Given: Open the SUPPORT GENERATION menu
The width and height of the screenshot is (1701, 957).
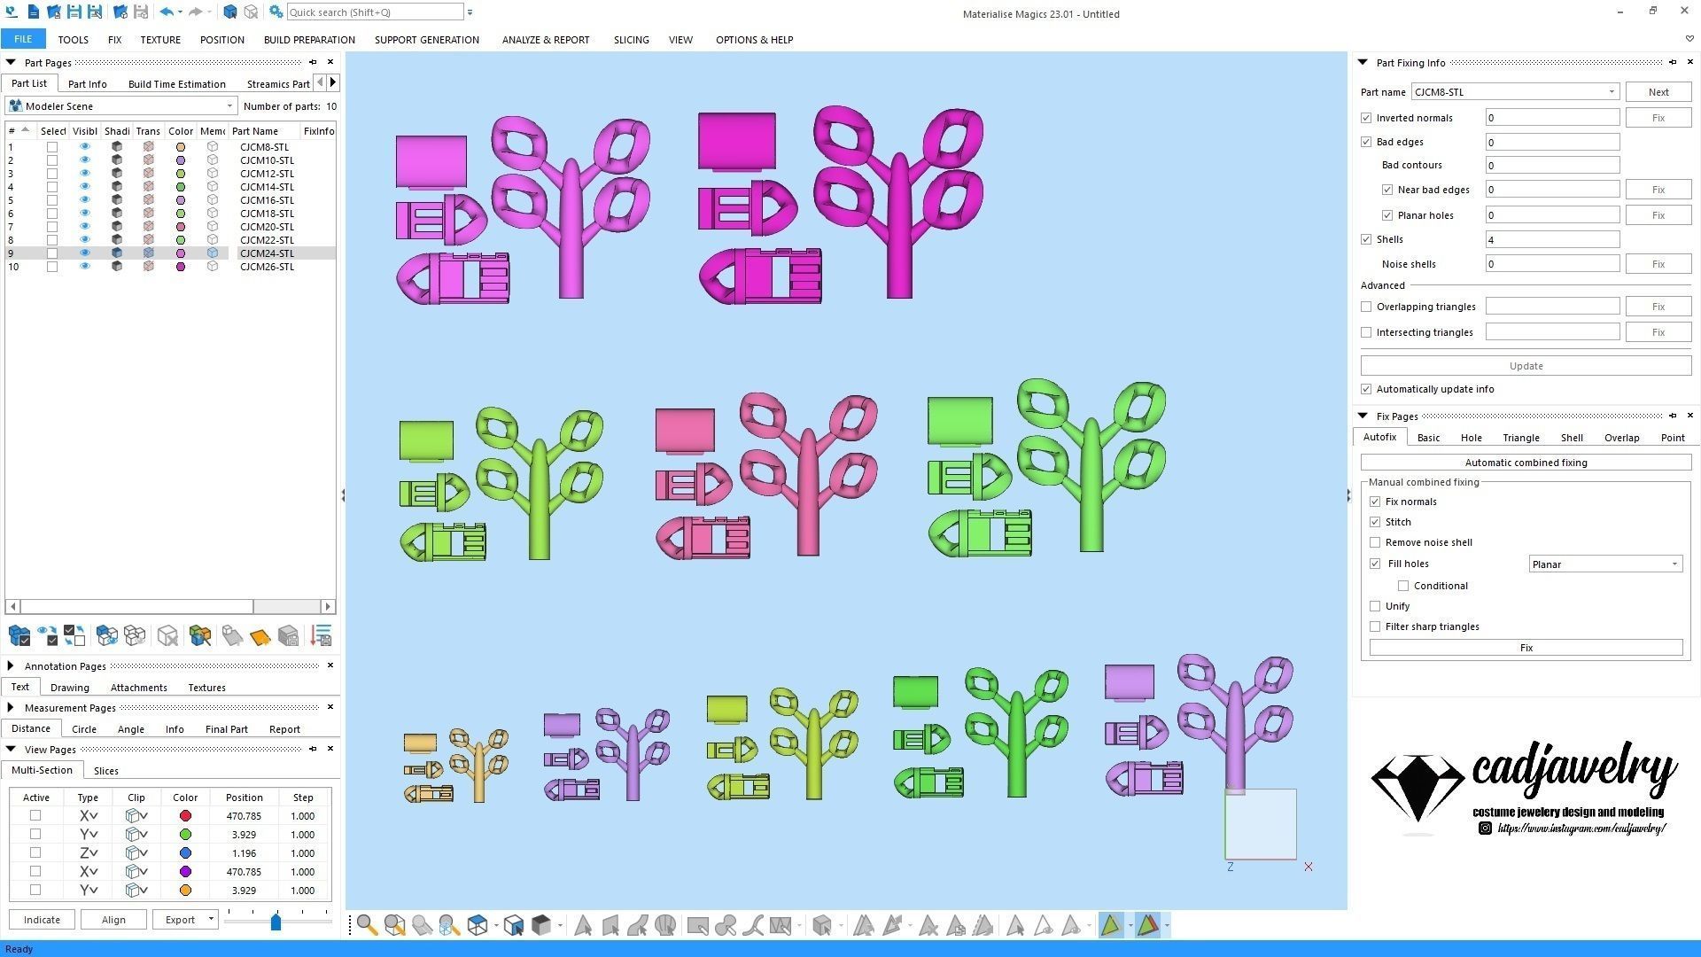Looking at the screenshot, I should pos(426,40).
